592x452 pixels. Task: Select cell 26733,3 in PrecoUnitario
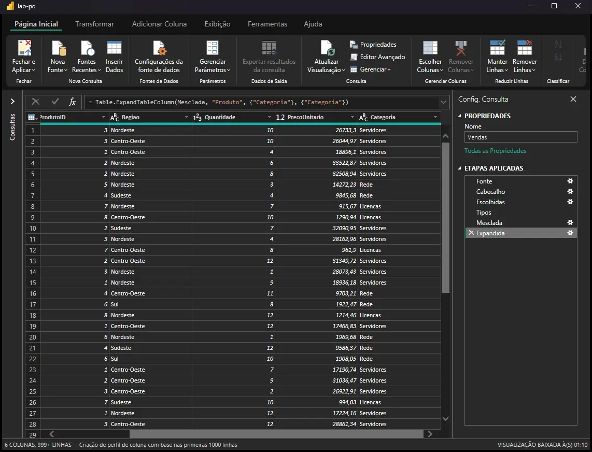click(x=316, y=130)
